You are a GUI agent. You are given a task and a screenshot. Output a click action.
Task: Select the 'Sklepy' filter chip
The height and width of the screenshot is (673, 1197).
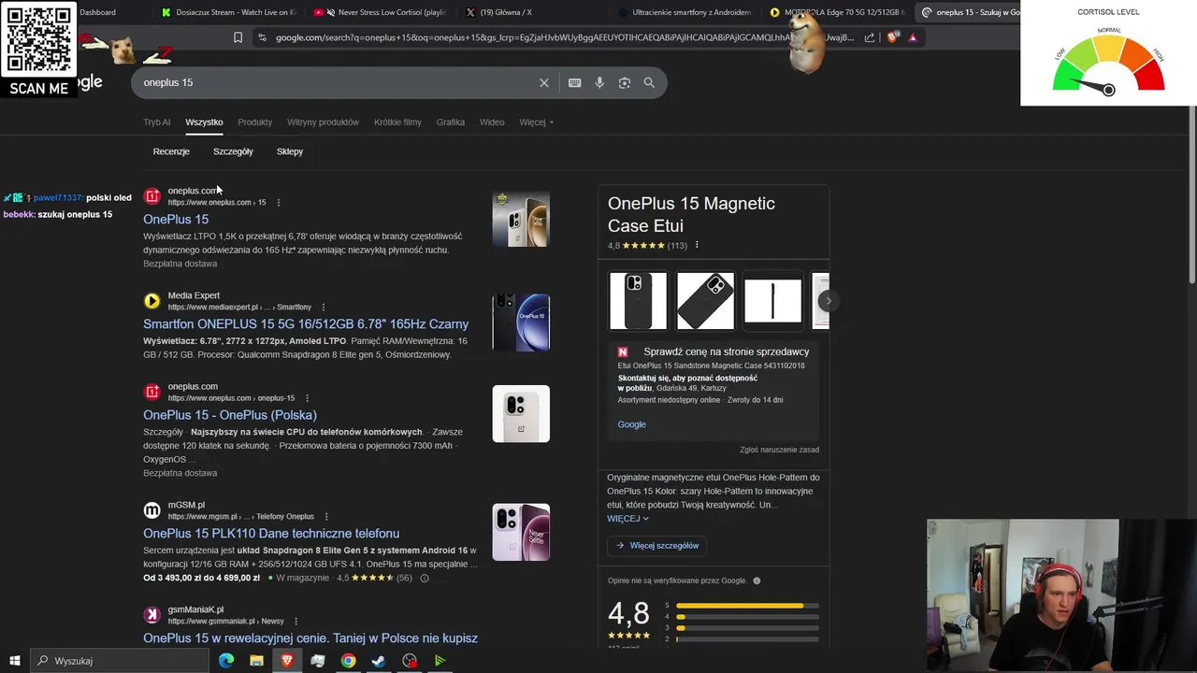click(290, 151)
